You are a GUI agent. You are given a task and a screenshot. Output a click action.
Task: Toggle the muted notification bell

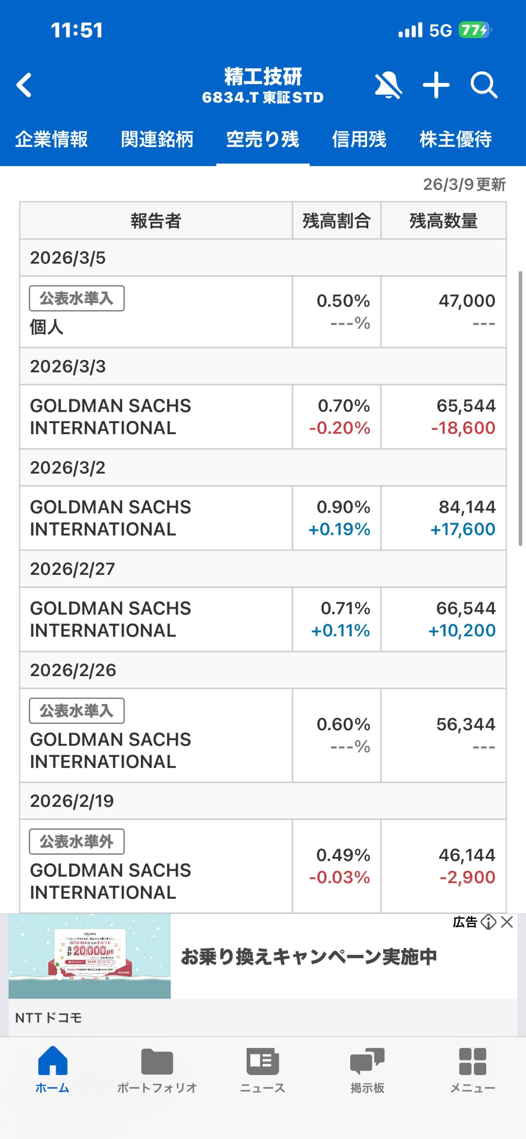[x=388, y=85]
